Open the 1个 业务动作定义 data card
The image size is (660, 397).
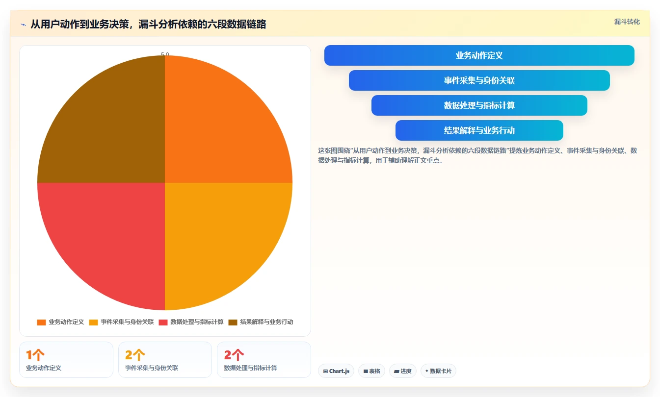click(x=66, y=360)
